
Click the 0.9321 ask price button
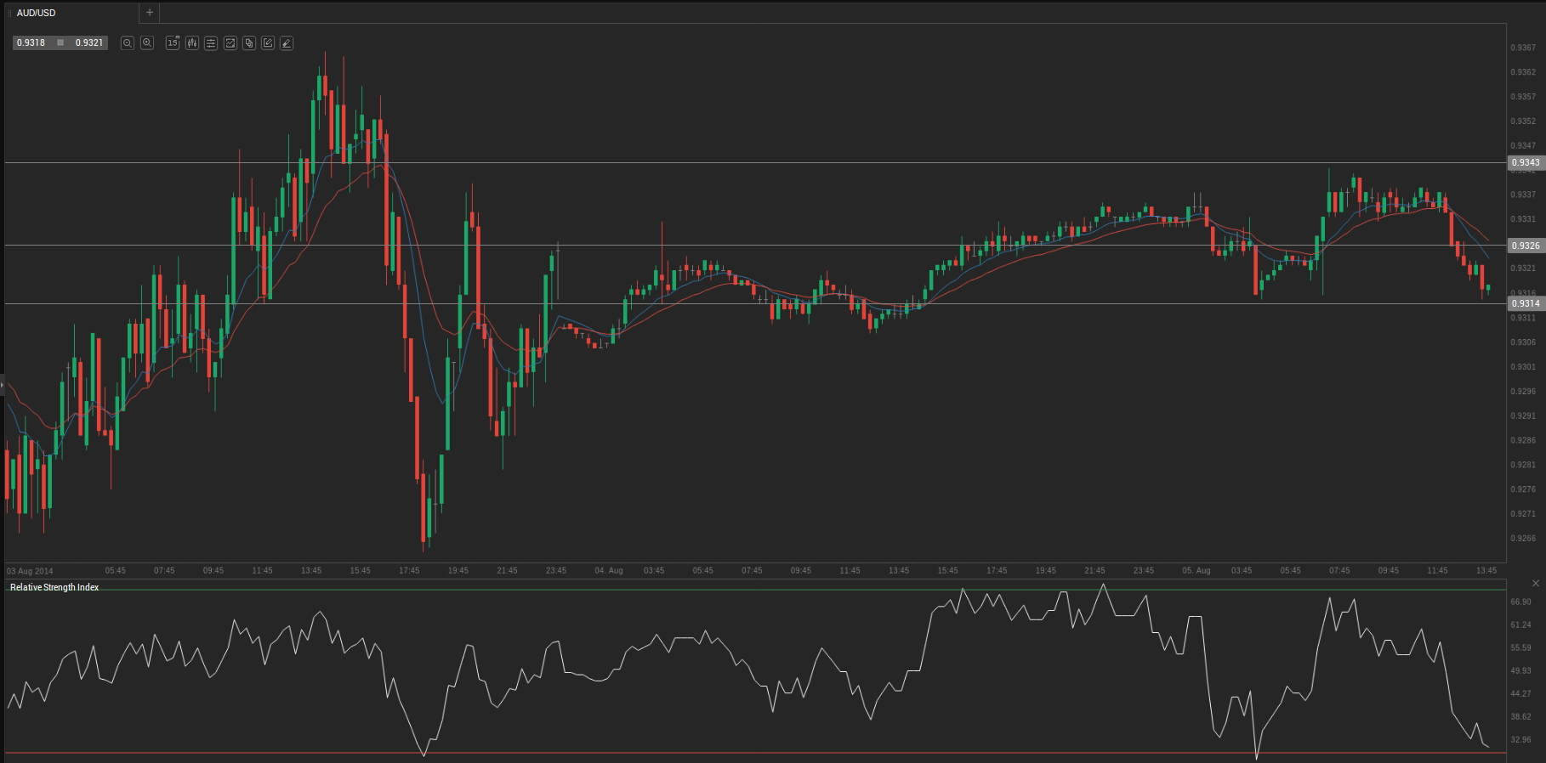tap(89, 42)
